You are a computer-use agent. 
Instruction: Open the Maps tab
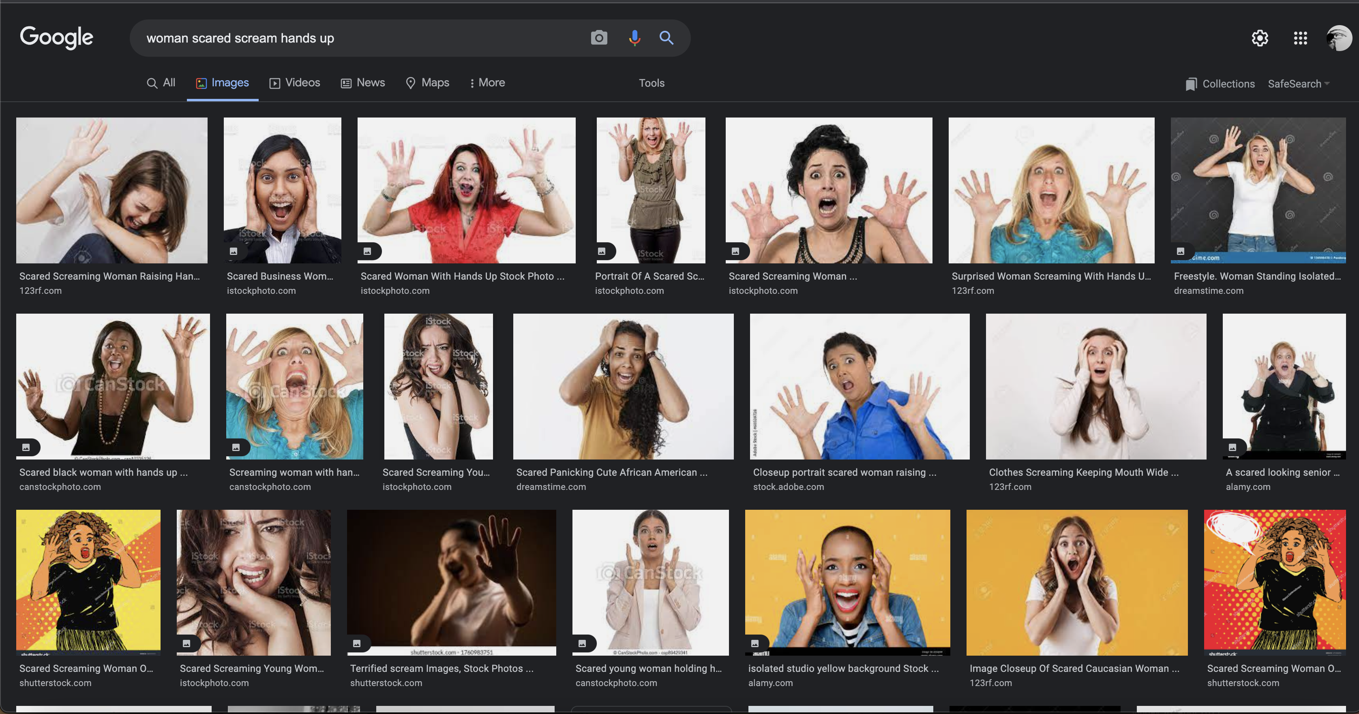427,83
